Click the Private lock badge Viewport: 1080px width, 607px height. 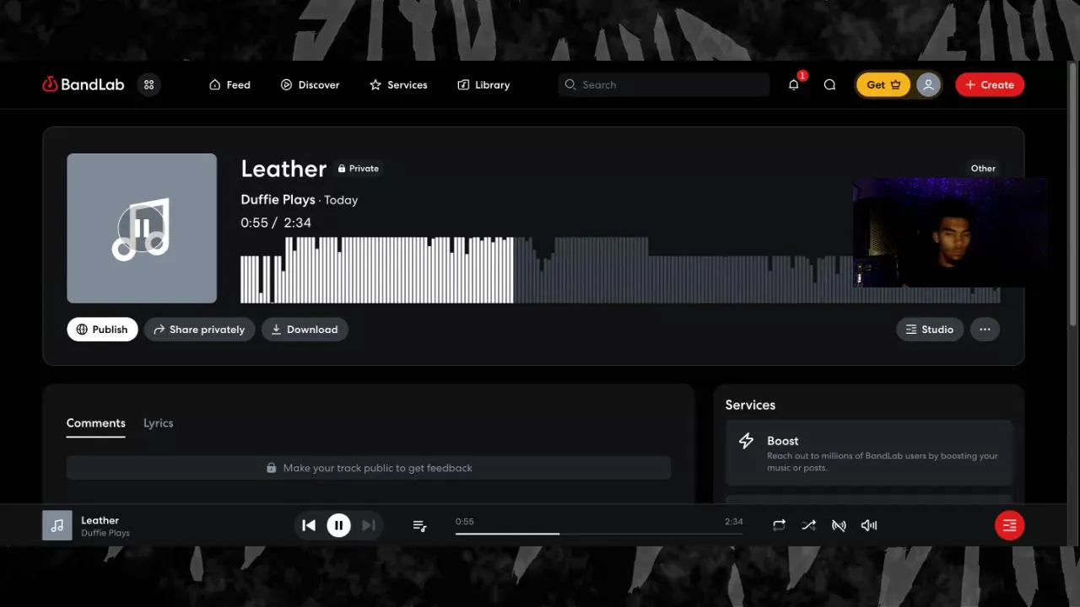[x=359, y=169]
